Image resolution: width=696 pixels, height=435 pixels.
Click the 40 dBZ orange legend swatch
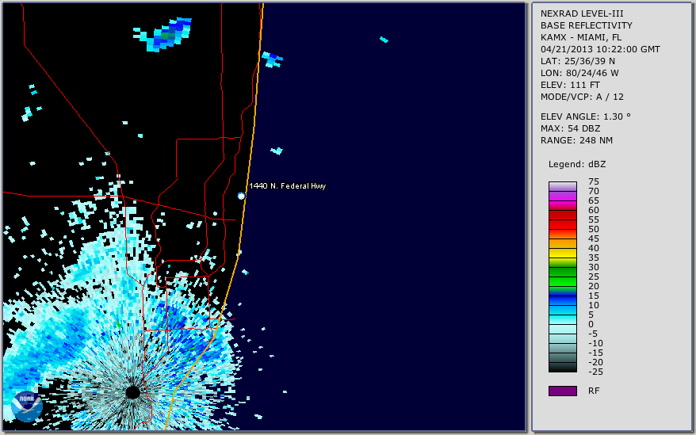tap(562, 244)
